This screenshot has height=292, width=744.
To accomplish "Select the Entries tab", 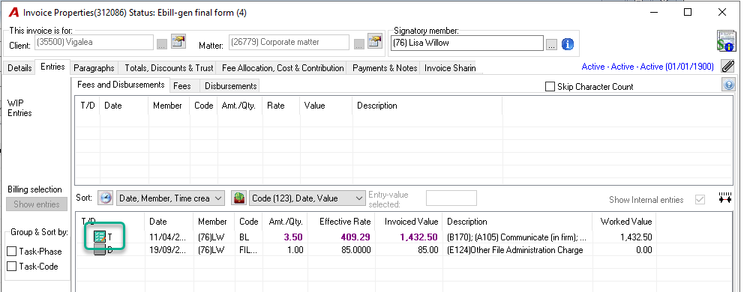I will pyautogui.click(x=52, y=67).
